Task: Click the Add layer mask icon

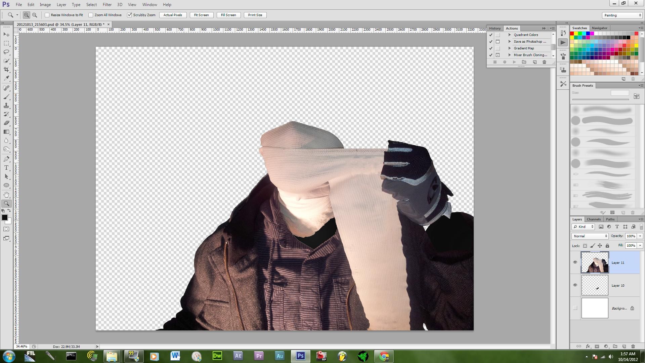Action: coord(597,347)
